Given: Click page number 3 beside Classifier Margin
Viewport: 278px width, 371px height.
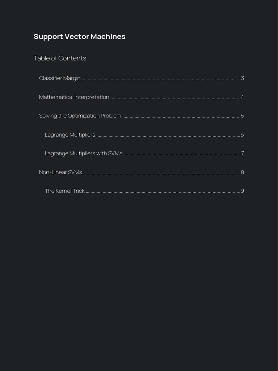Looking at the screenshot, I should (242, 78).
